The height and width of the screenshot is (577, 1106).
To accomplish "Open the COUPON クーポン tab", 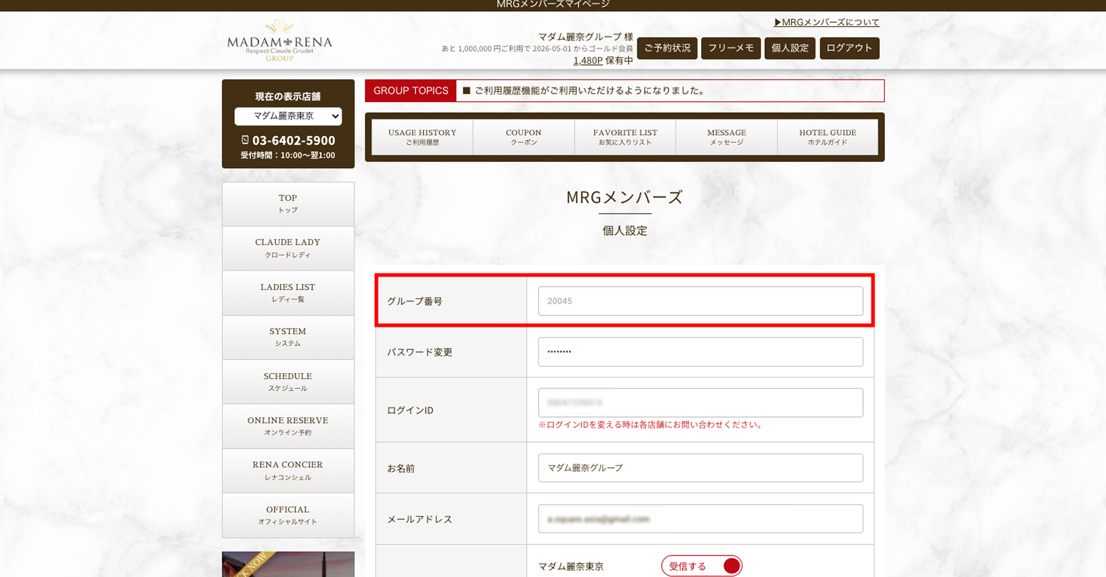I will click(524, 137).
